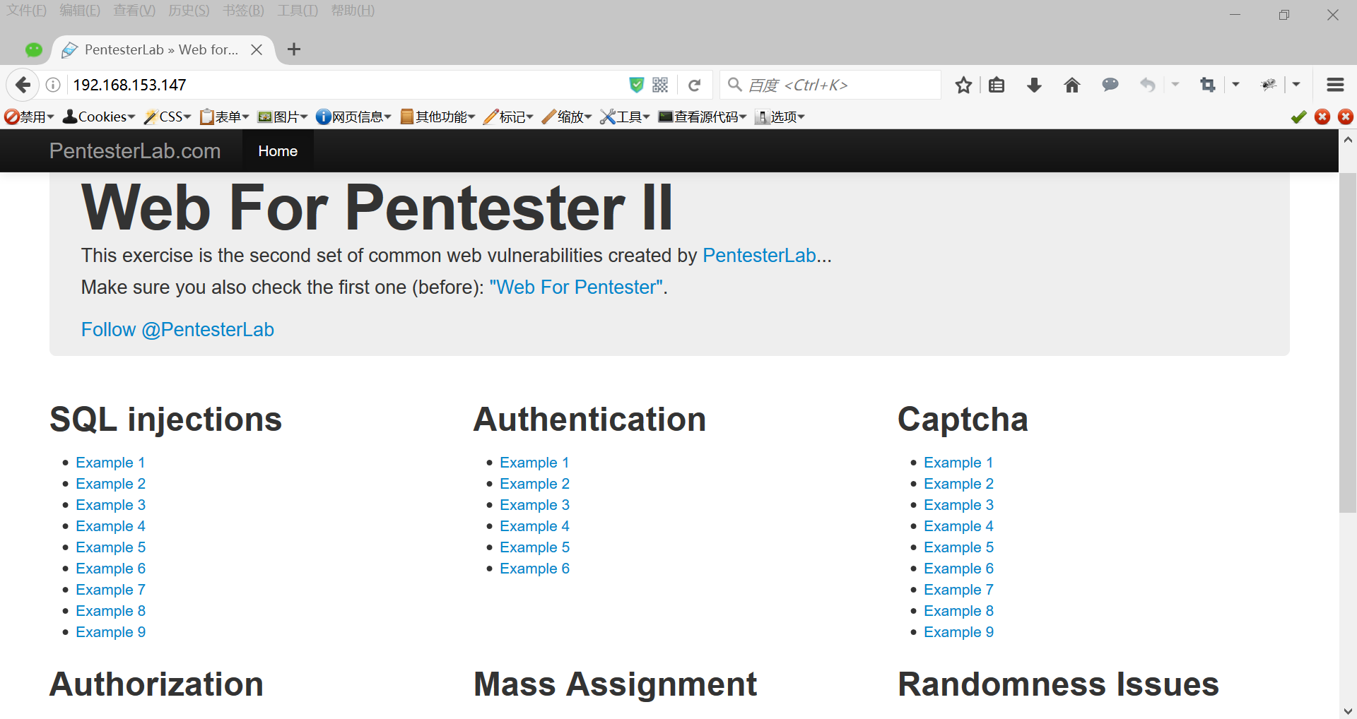Expand dropdown arrow next to bug icon
Image resolution: width=1357 pixels, height=719 pixels.
[1296, 85]
